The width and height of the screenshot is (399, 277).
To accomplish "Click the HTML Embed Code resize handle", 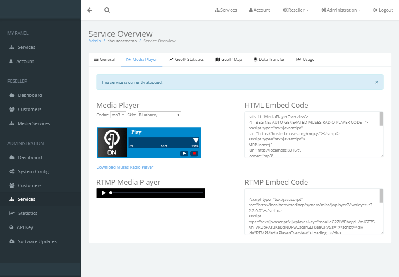I will [x=382, y=156].
